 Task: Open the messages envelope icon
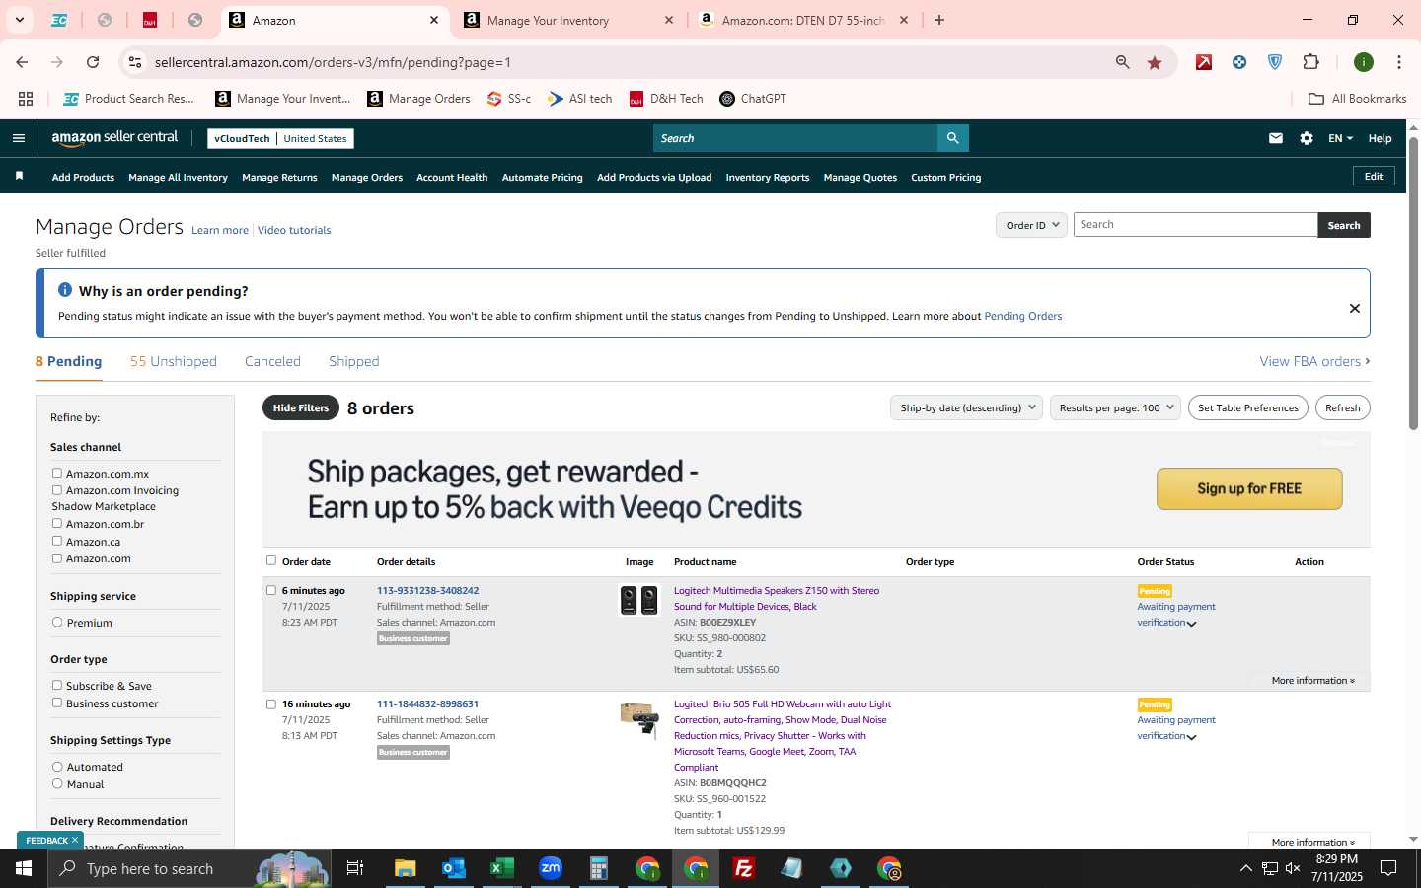pyautogui.click(x=1276, y=138)
